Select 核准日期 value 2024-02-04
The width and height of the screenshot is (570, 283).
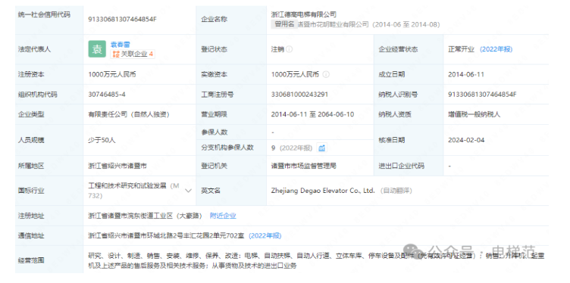tap(466, 140)
